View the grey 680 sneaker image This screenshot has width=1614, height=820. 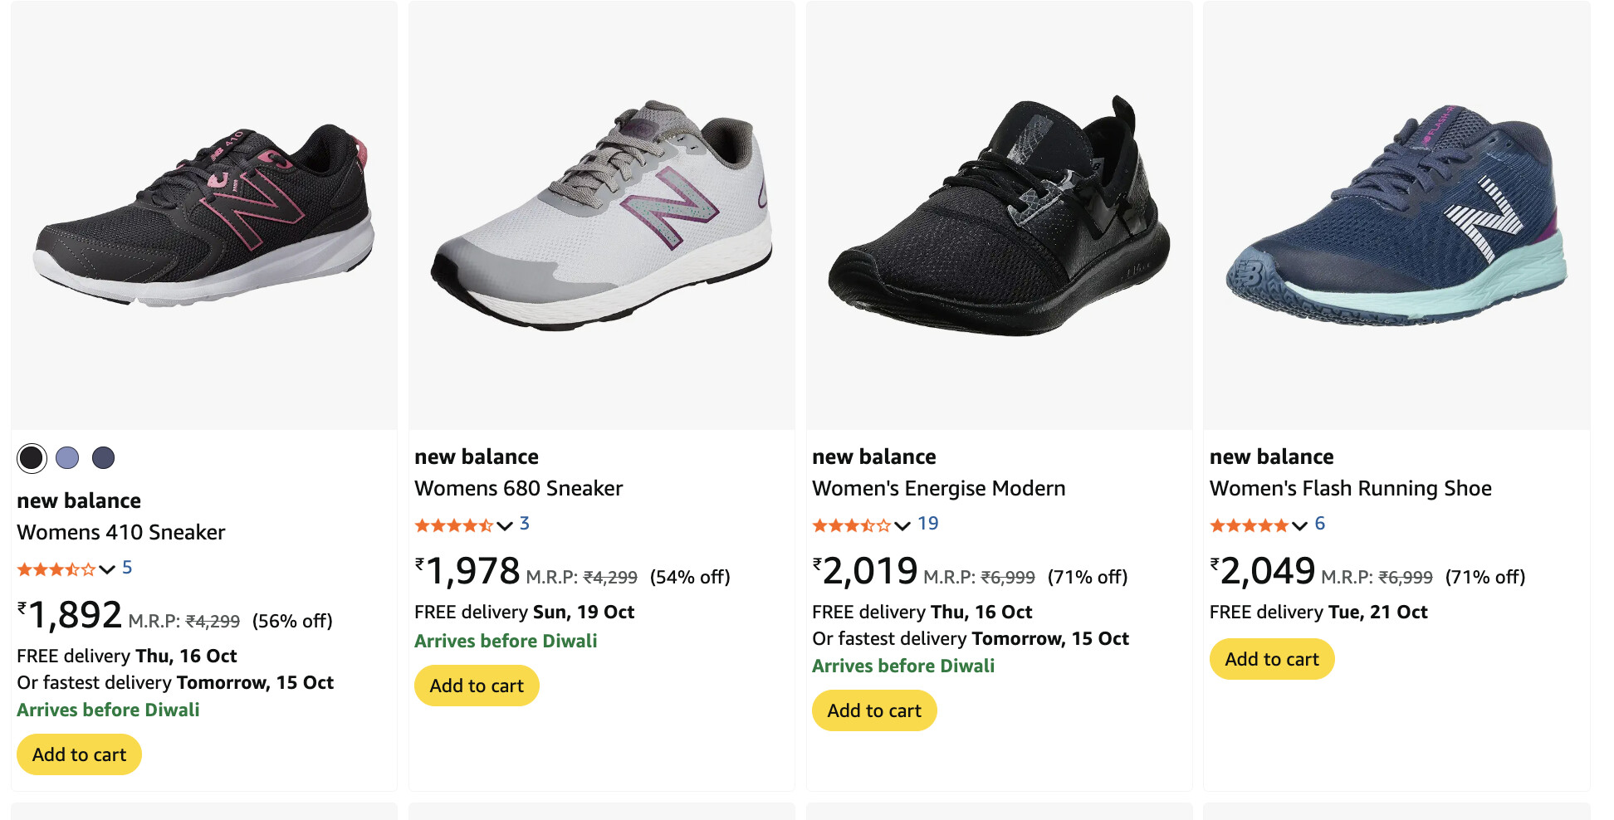click(602, 216)
